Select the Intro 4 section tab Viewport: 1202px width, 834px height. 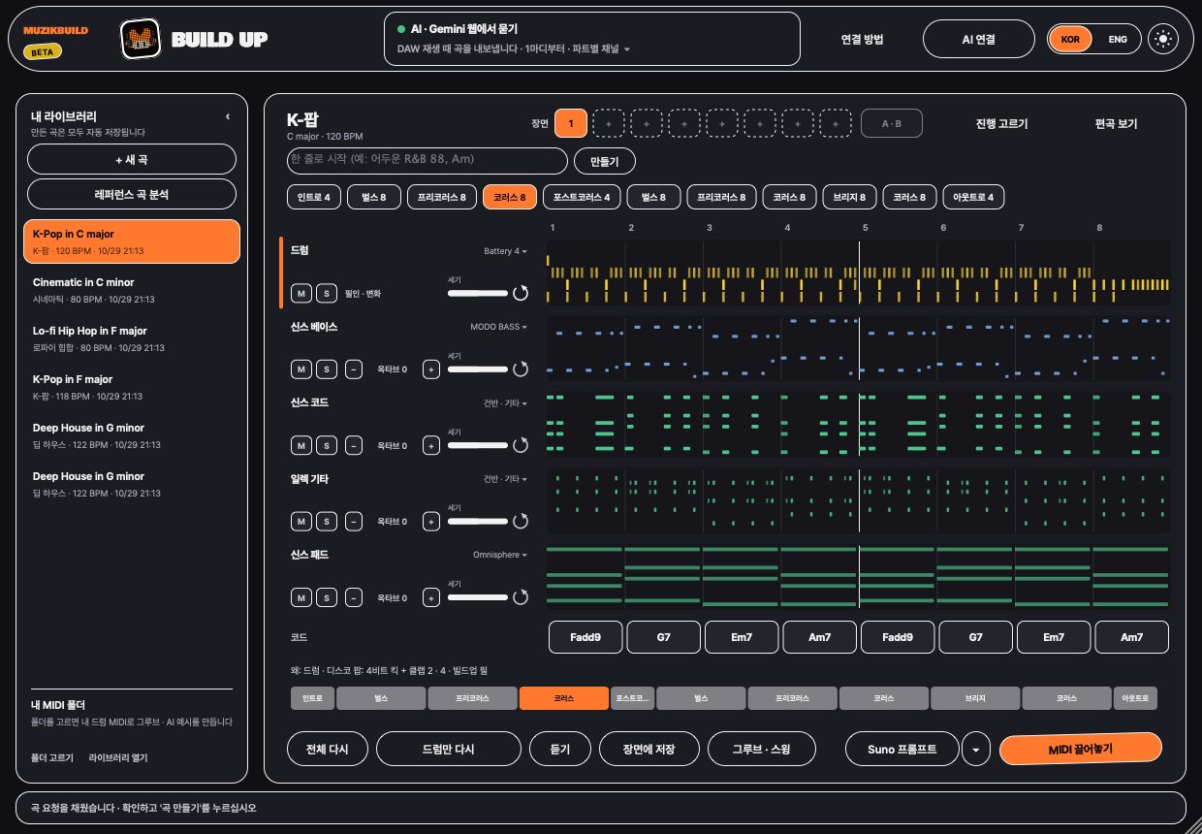314,198
